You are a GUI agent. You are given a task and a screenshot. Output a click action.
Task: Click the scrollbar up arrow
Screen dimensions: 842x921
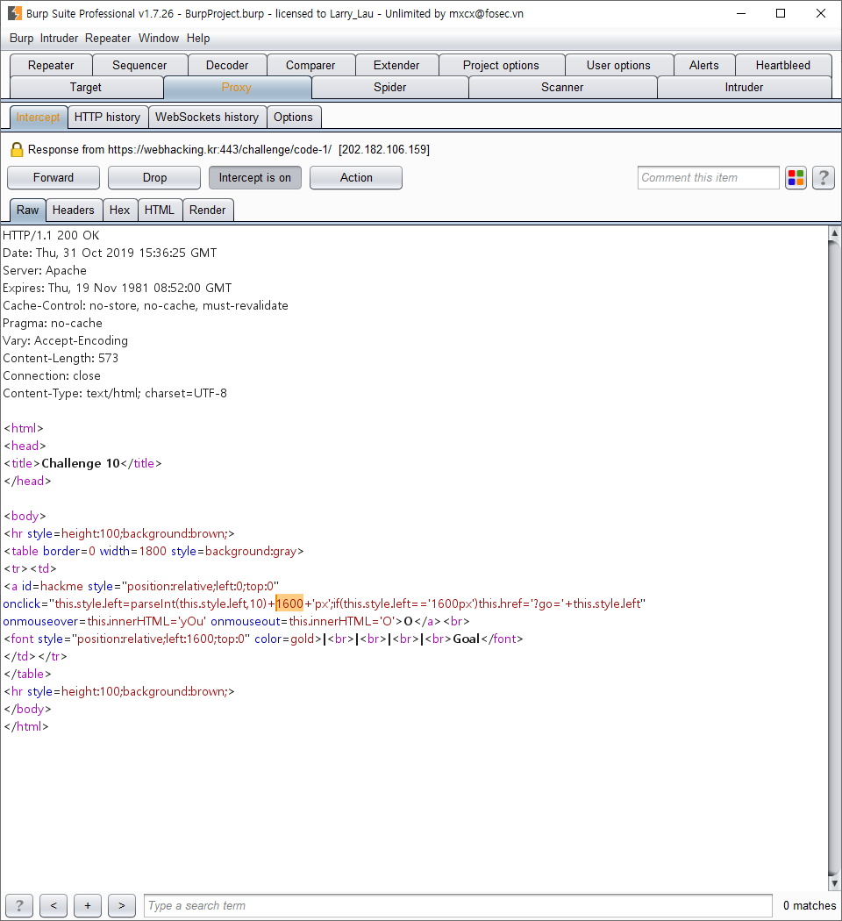point(834,233)
